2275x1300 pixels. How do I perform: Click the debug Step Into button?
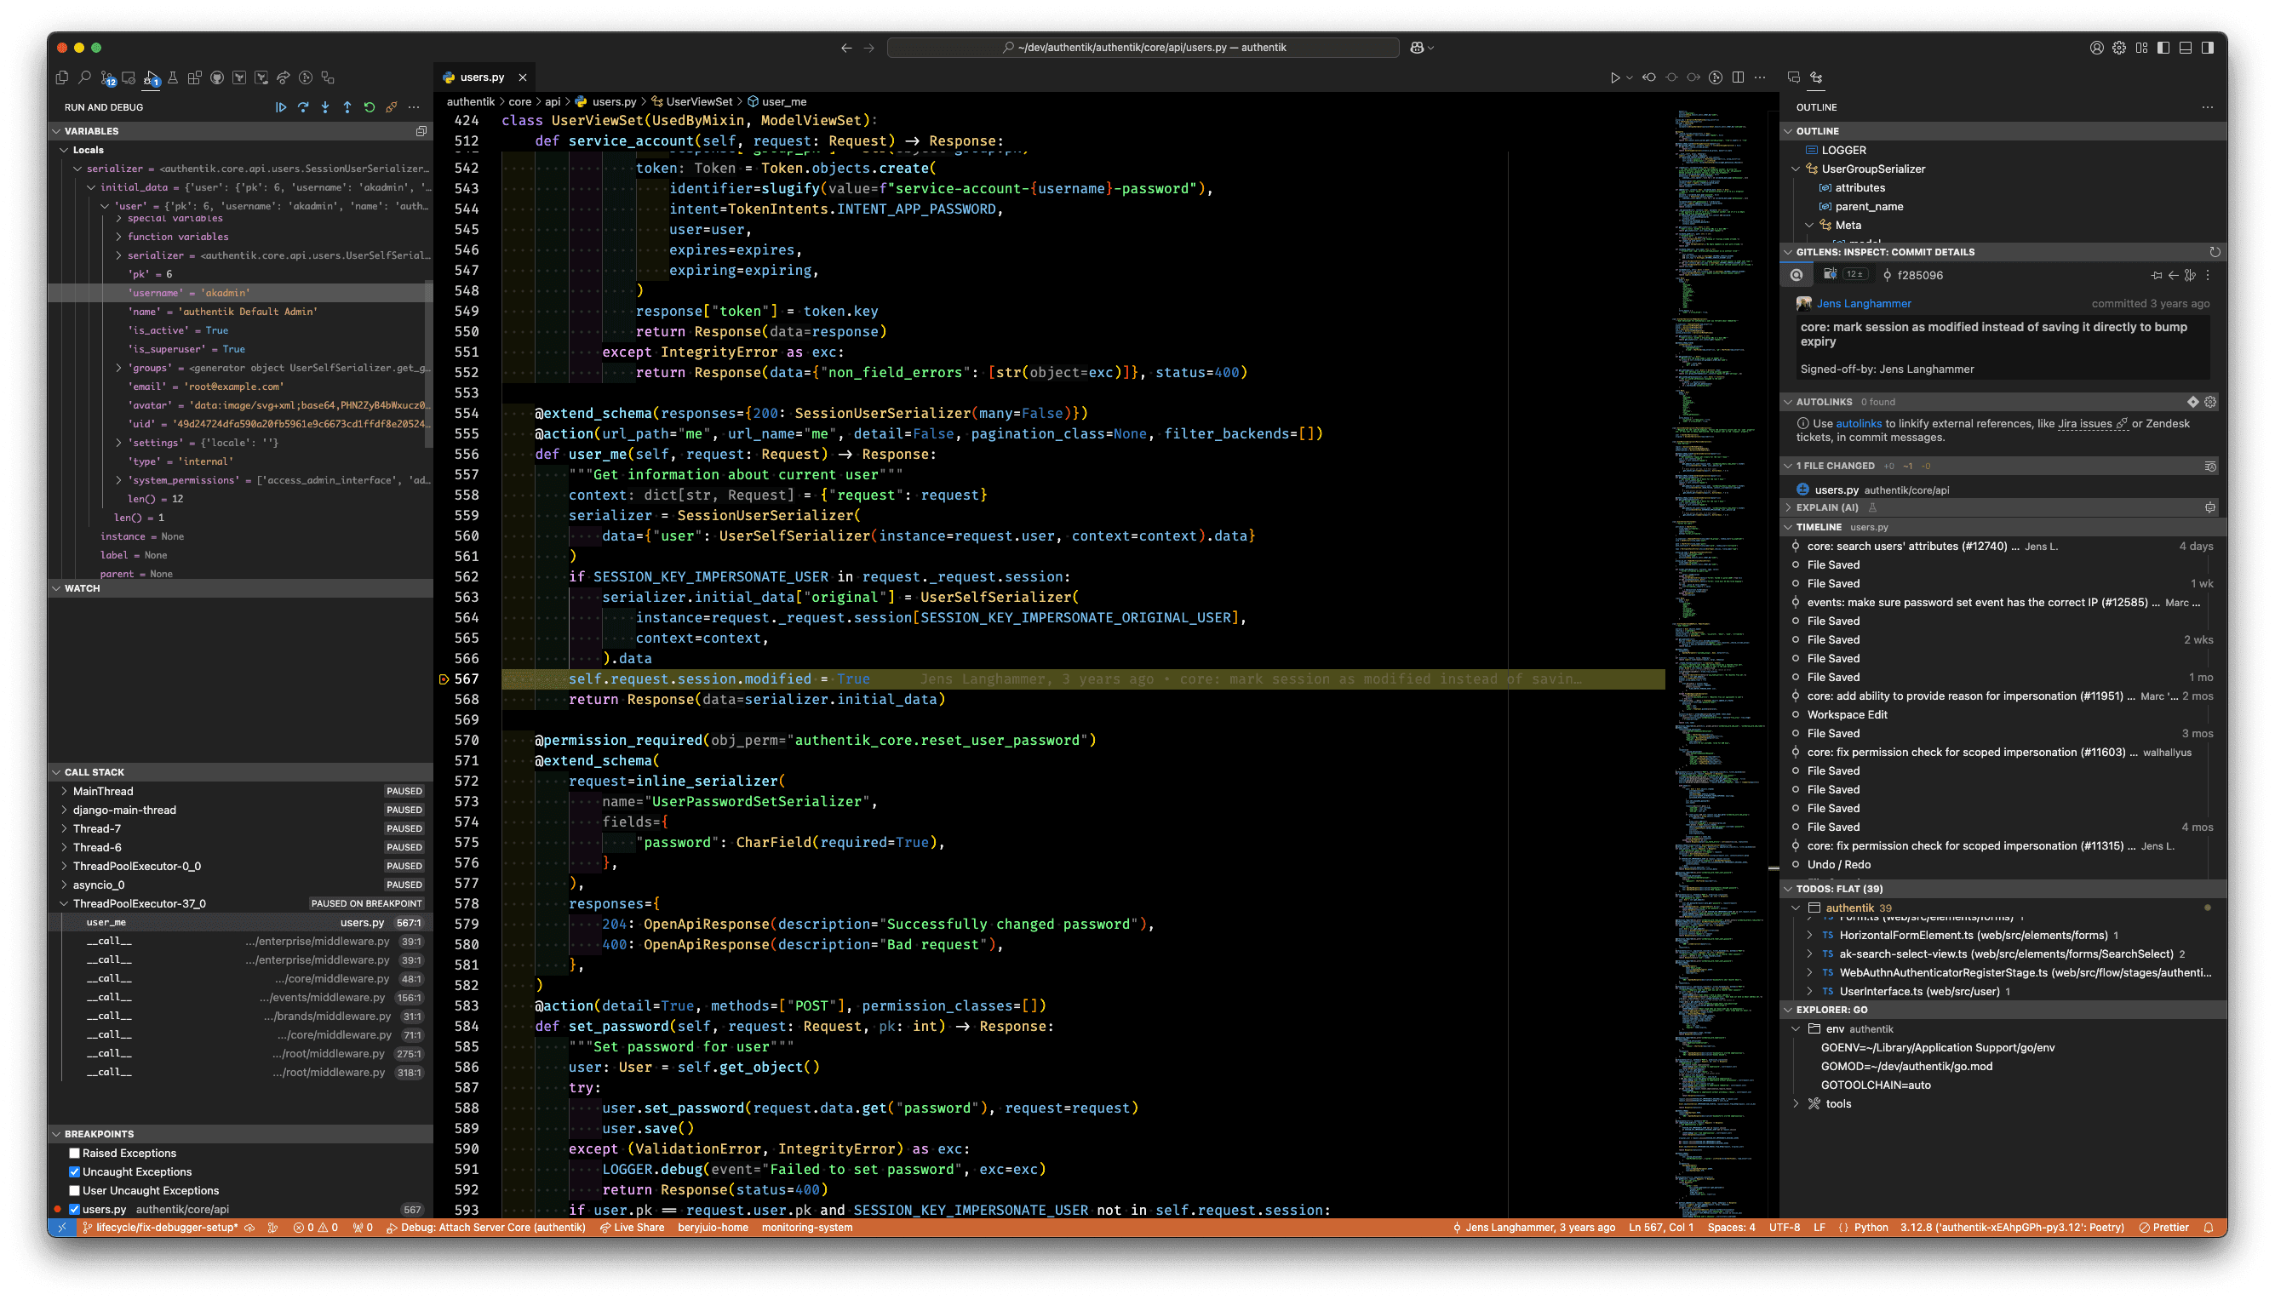325,107
